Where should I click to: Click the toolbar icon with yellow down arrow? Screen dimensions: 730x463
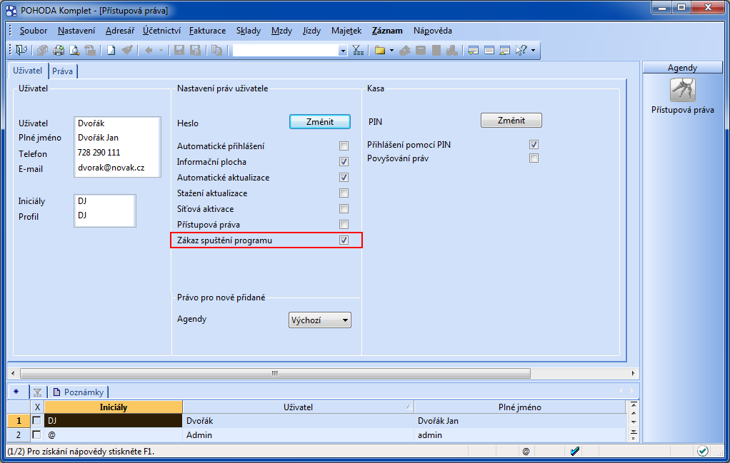pyautogui.click(x=473, y=50)
